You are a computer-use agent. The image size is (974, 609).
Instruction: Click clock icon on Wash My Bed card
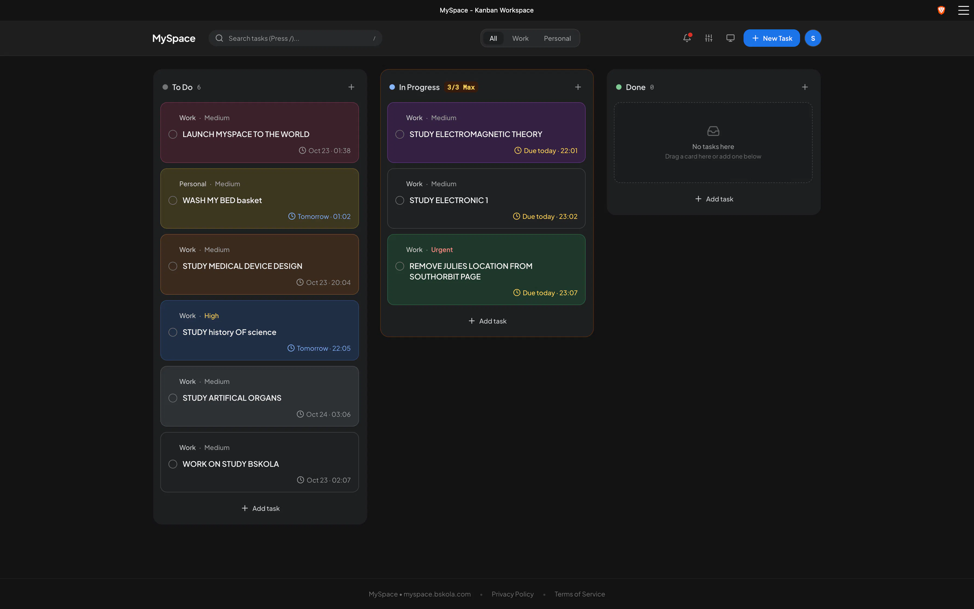292,216
